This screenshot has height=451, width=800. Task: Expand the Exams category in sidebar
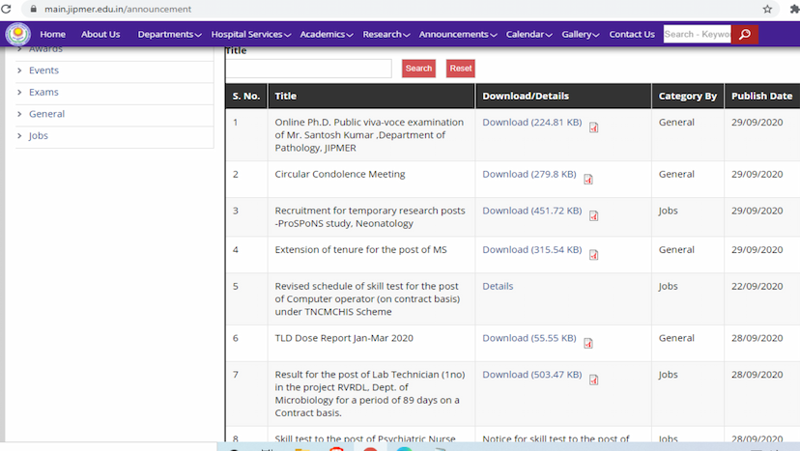pyautogui.click(x=43, y=93)
